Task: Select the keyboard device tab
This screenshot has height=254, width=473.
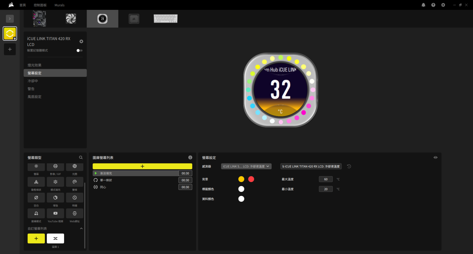Action: click(x=166, y=19)
